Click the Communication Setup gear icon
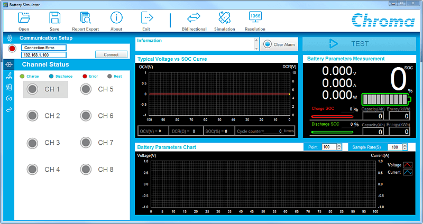Screen dimensions: 423x224 pos(8,38)
